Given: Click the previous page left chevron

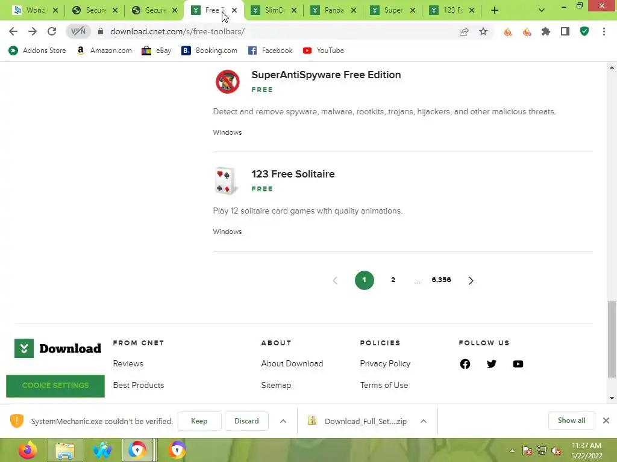Looking at the screenshot, I should coord(335,280).
